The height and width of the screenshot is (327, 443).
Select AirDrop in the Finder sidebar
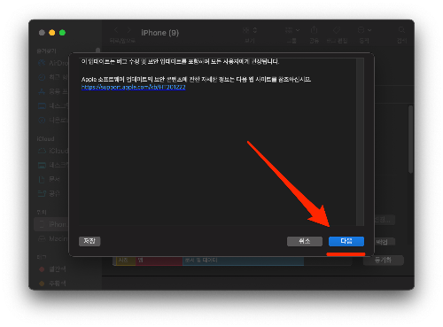53,63
